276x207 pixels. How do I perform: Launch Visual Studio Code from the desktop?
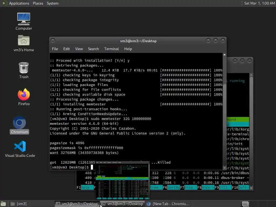(x=20, y=149)
